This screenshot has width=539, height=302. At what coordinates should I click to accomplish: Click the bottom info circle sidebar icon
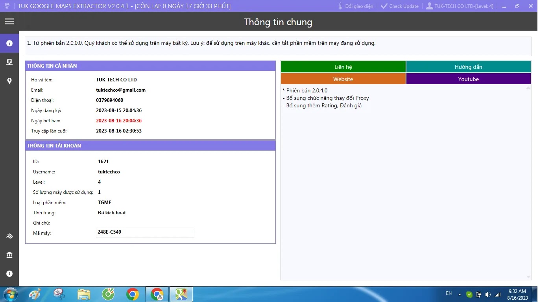(x=9, y=274)
